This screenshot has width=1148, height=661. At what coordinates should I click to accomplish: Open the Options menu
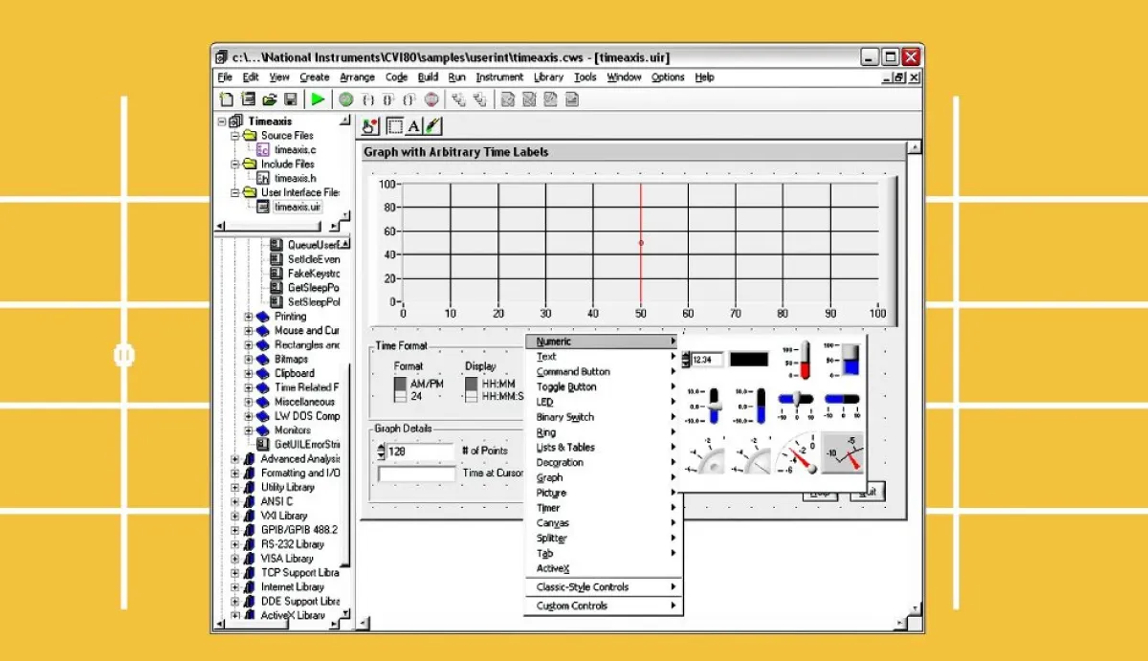(668, 77)
